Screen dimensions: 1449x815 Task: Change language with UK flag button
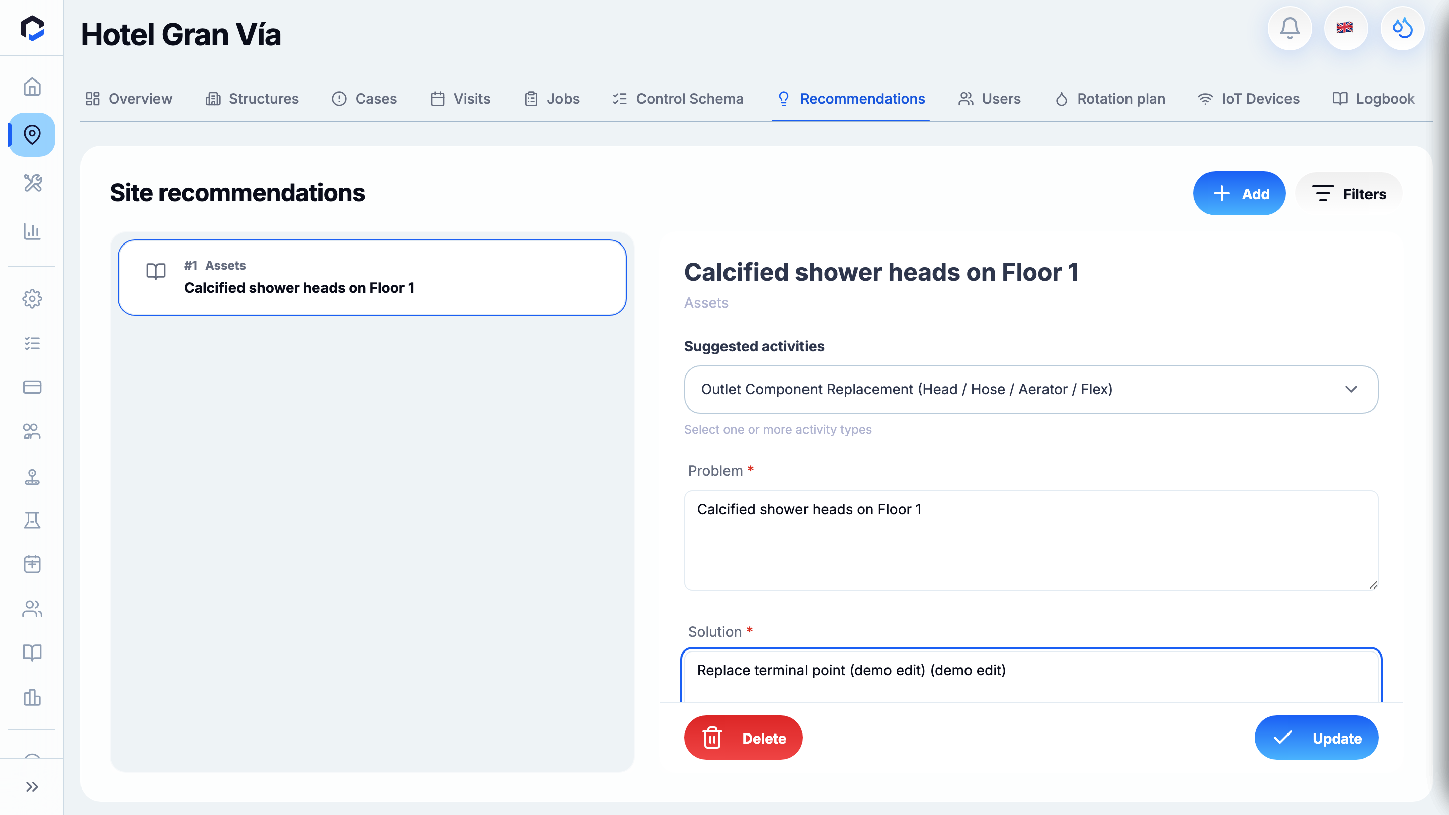[1346, 28]
